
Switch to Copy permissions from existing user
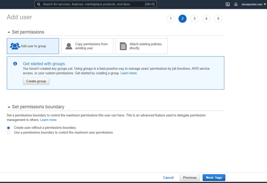point(87,46)
